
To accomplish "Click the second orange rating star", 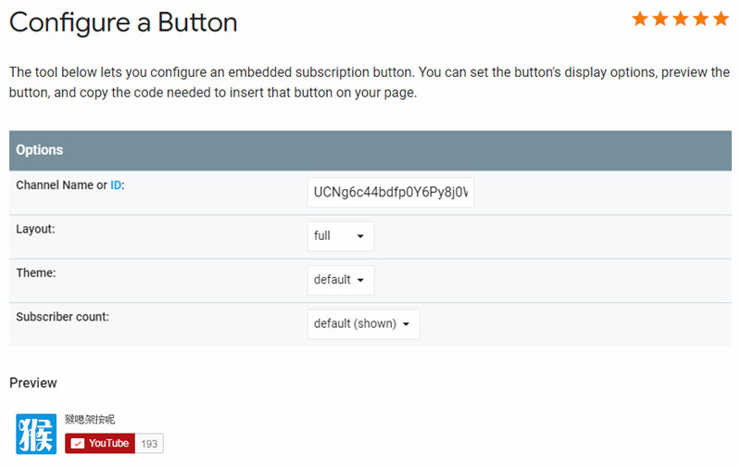I will (661, 19).
